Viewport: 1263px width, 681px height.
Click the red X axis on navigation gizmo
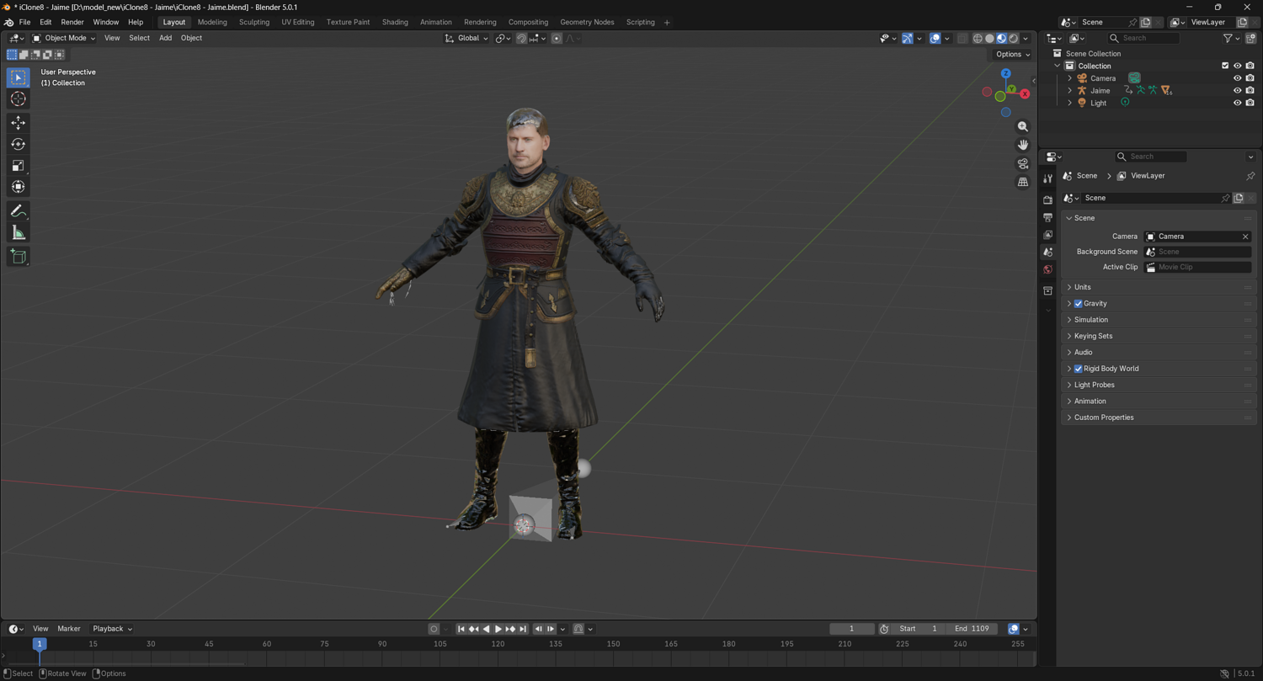(x=1025, y=93)
